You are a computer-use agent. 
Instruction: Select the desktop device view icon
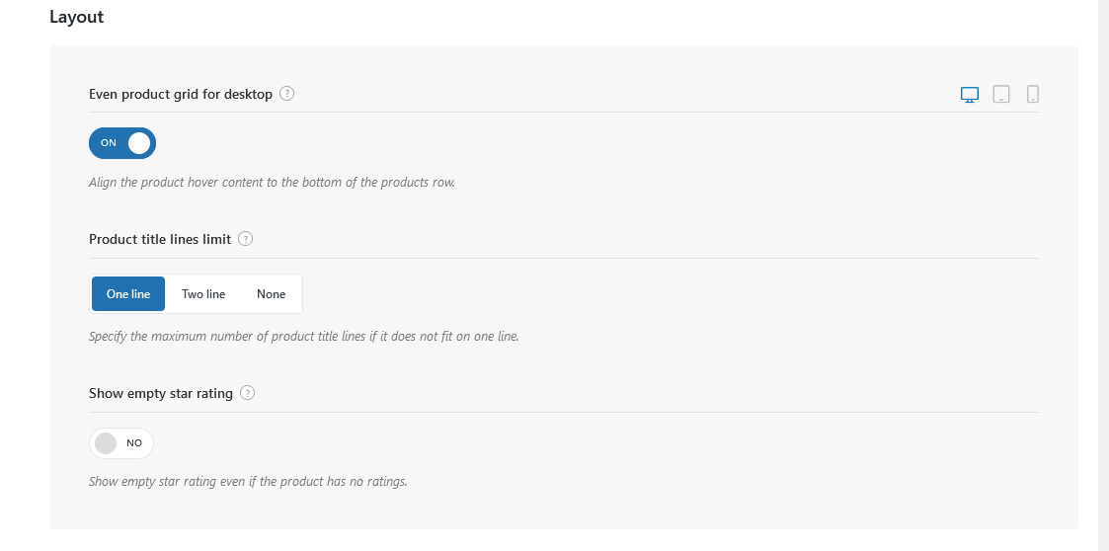(x=970, y=94)
